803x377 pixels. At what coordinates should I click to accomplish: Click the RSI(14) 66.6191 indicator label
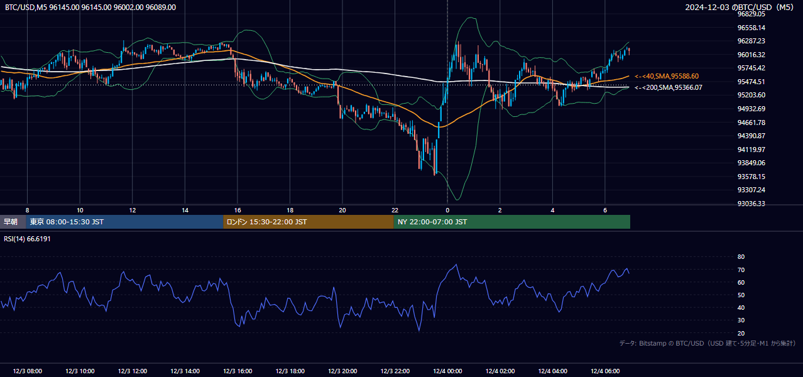click(27, 239)
